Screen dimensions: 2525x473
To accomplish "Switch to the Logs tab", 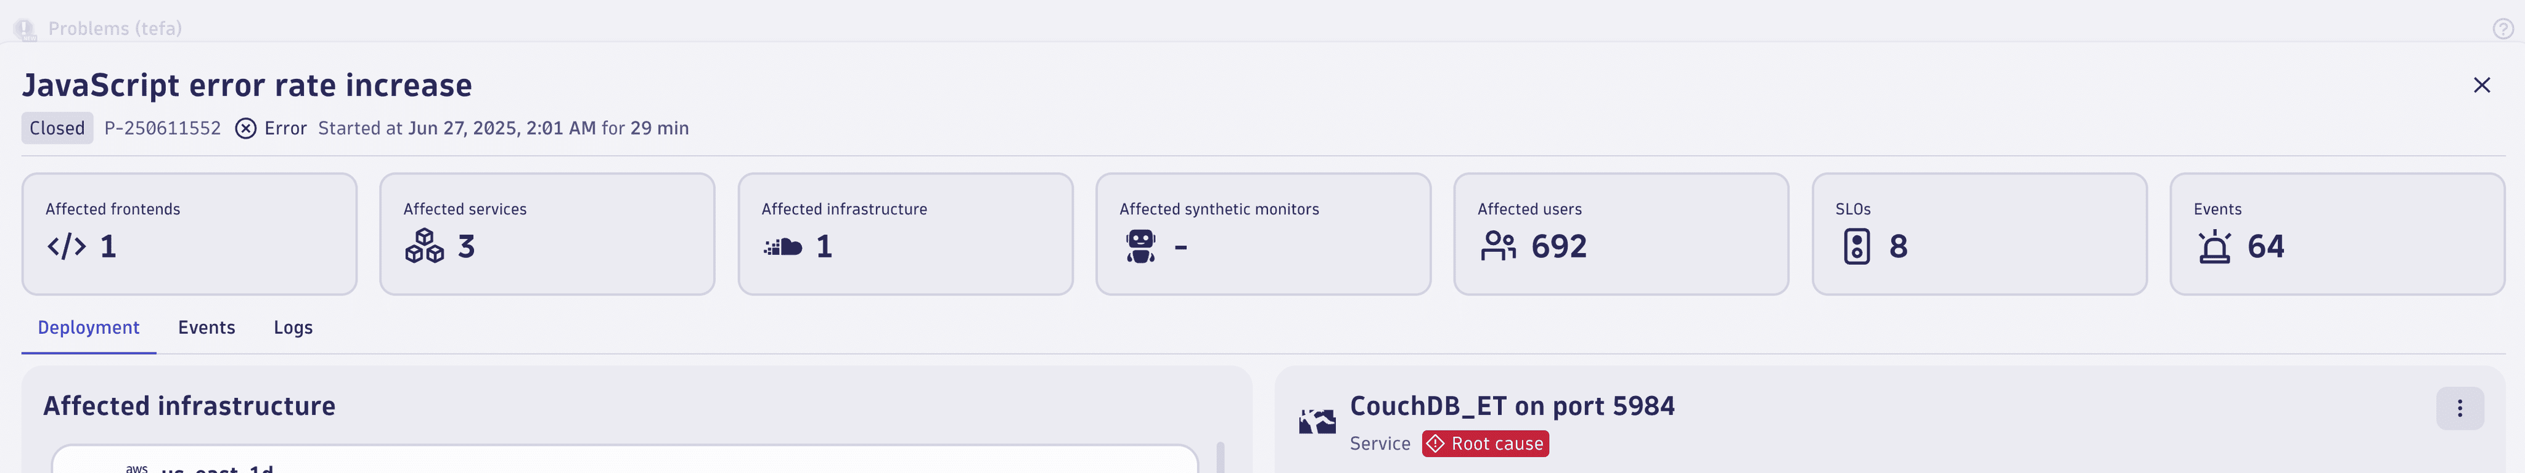I will [x=293, y=327].
